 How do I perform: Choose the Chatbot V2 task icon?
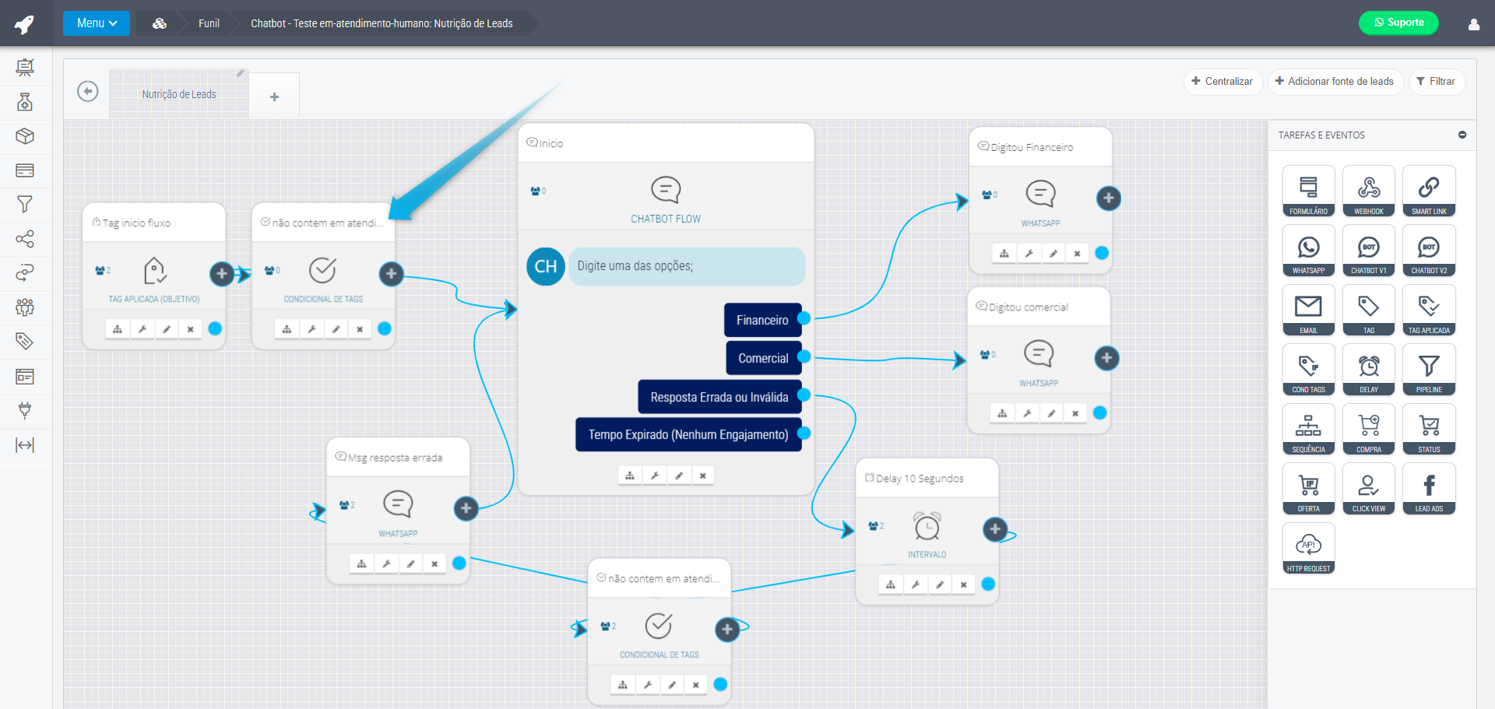(x=1428, y=251)
